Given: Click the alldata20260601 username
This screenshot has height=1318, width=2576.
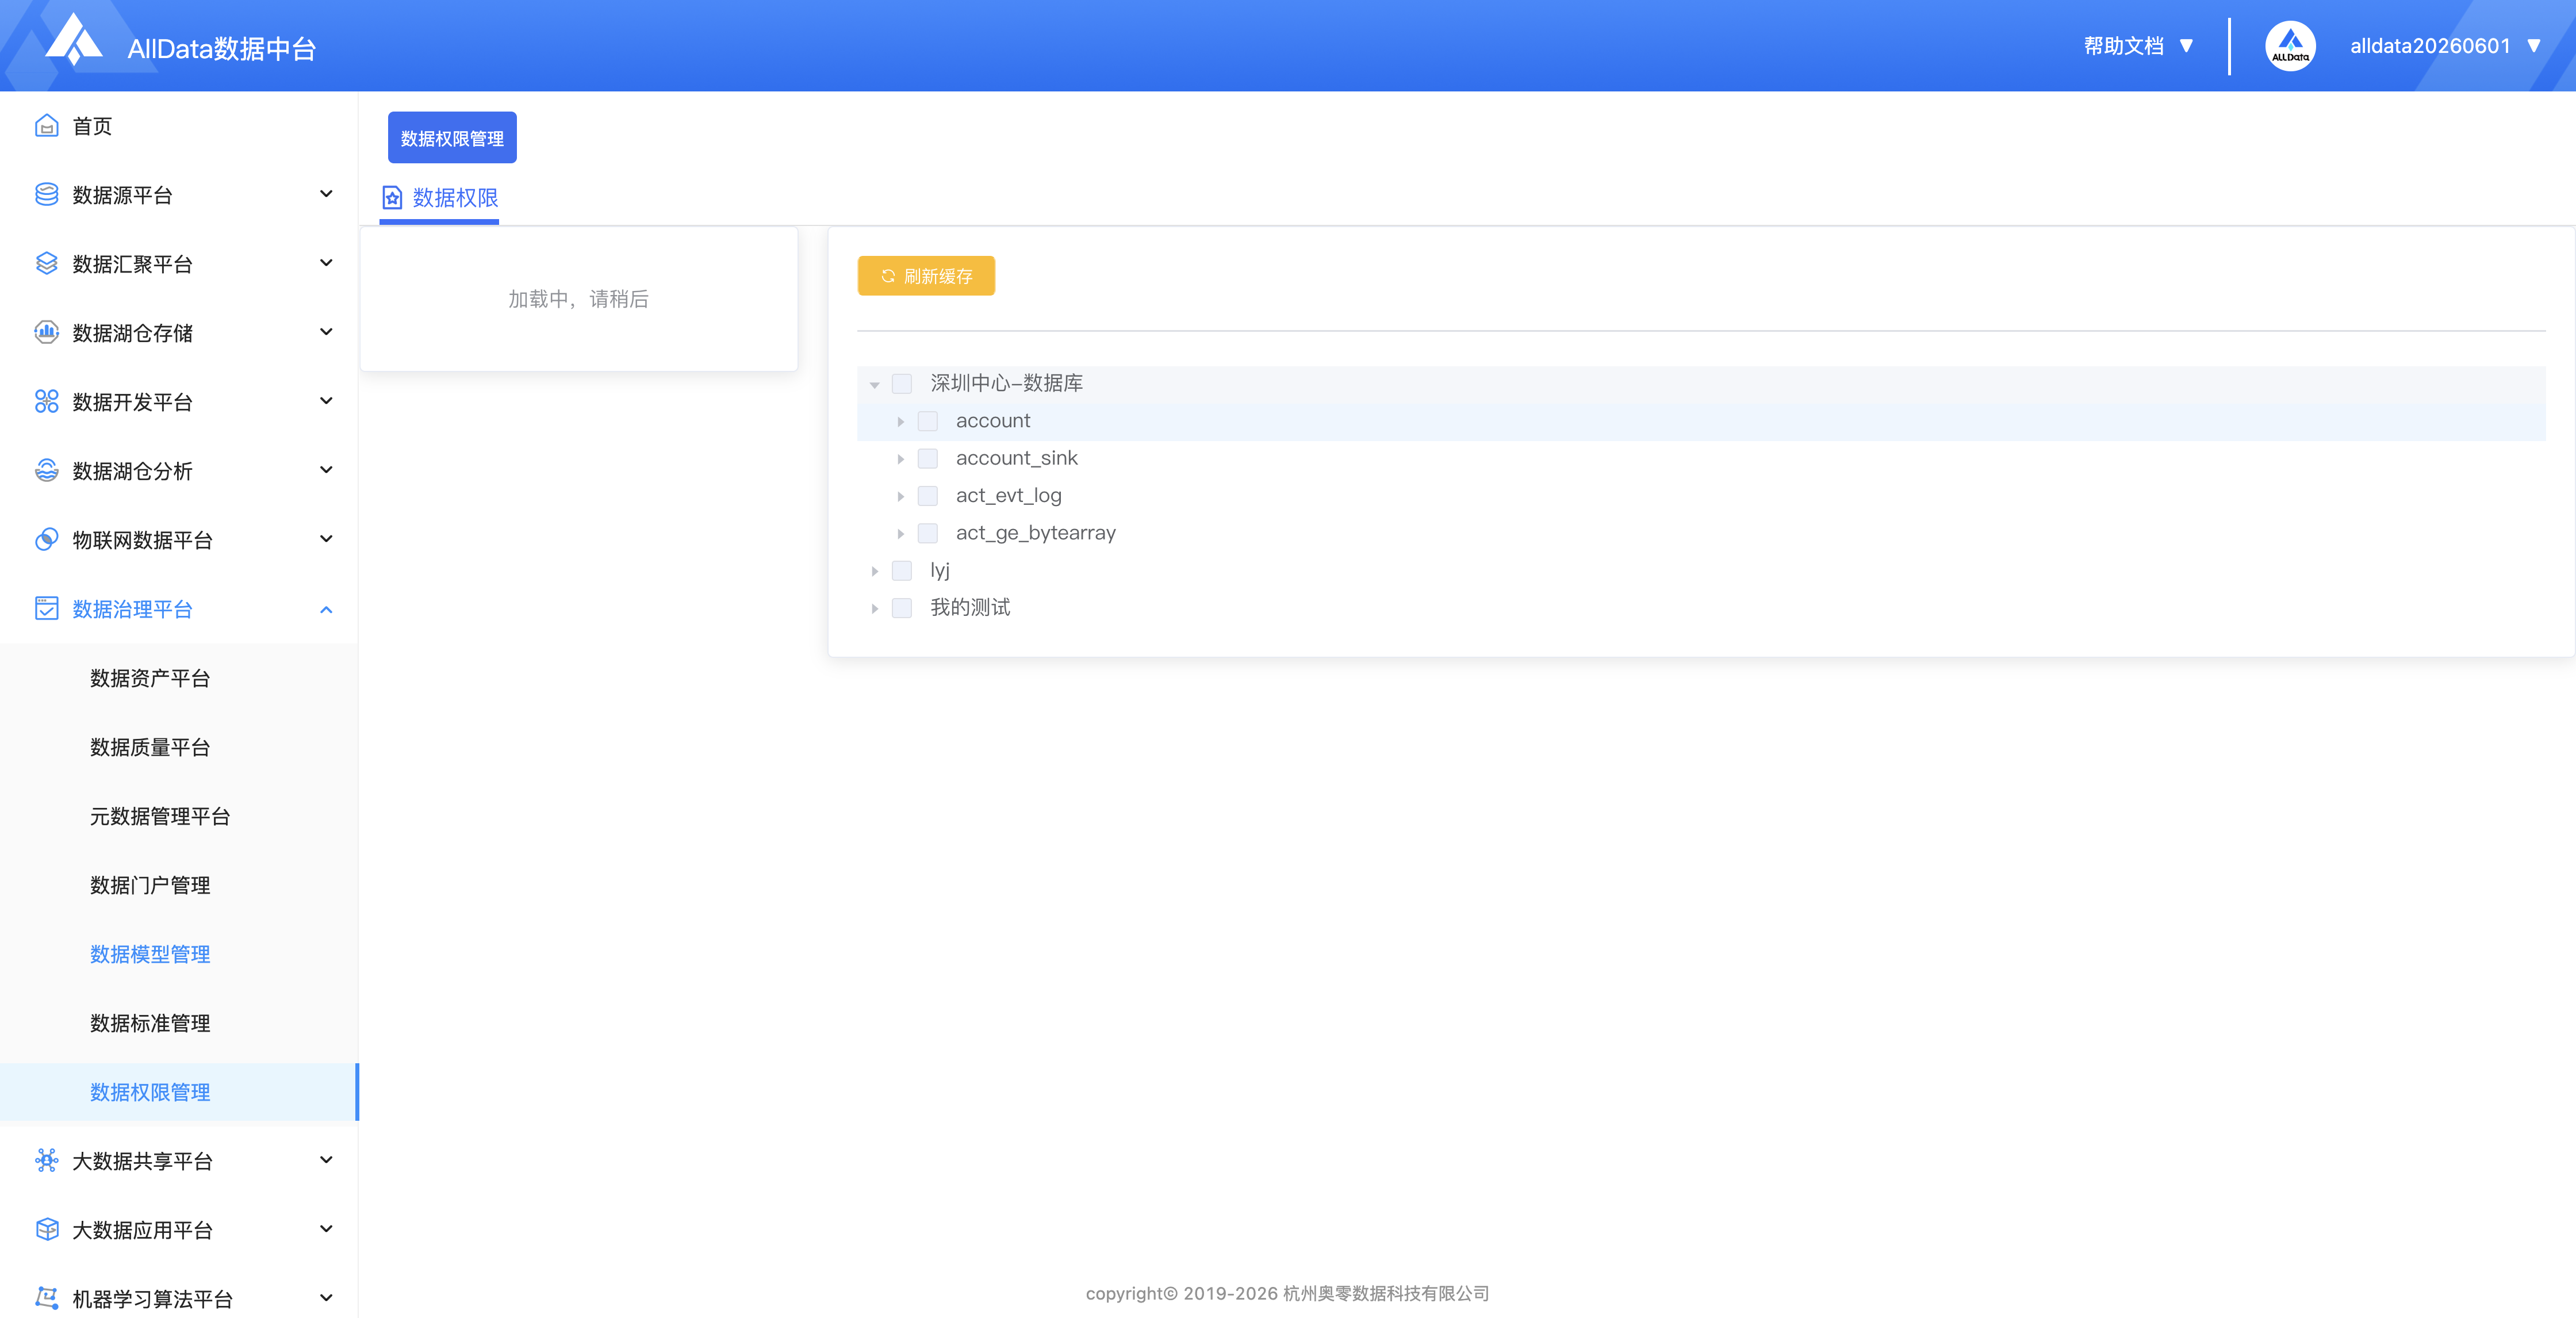Looking at the screenshot, I should (2430, 46).
